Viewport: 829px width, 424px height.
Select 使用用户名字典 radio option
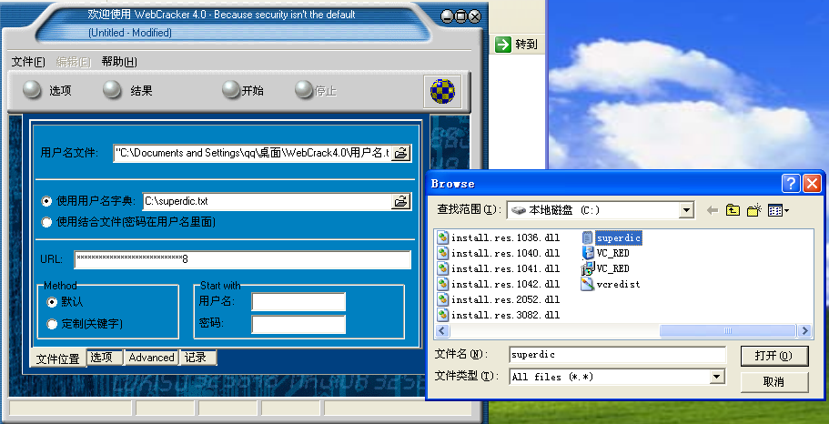(x=47, y=201)
